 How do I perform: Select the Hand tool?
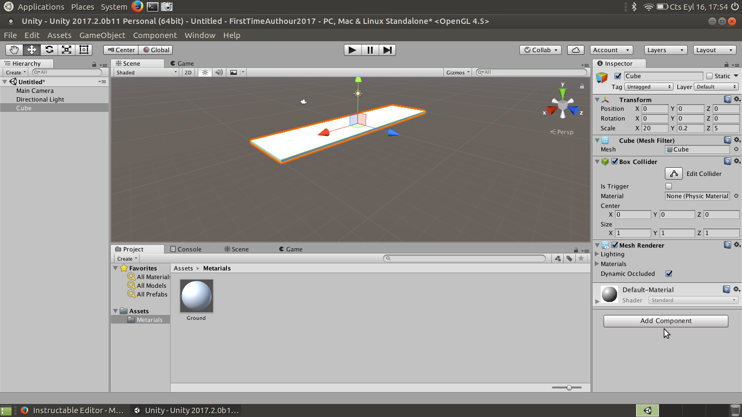point(15,50)
